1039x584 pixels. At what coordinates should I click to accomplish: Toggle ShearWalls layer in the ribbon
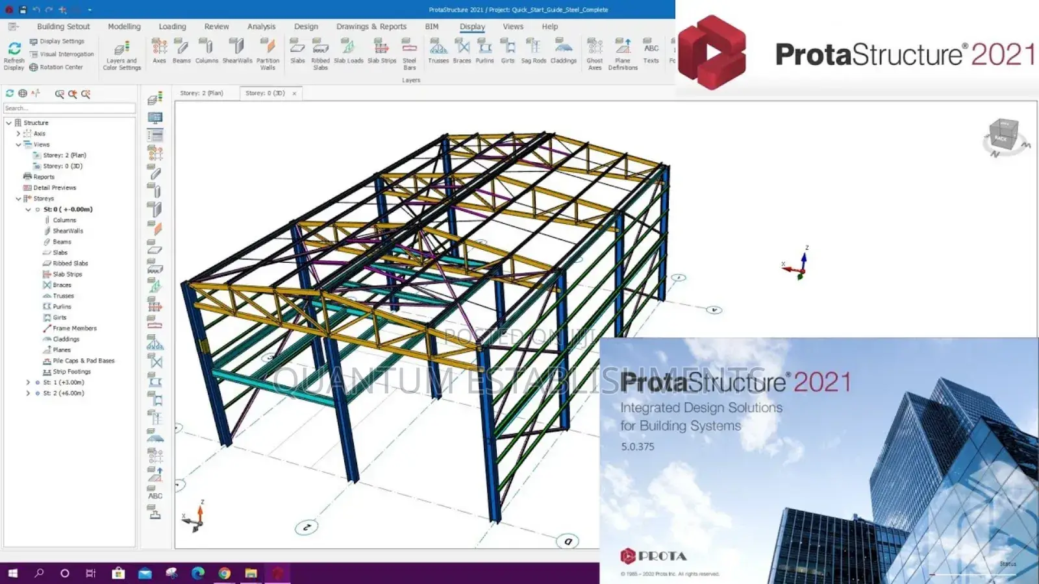coord(237,51)
